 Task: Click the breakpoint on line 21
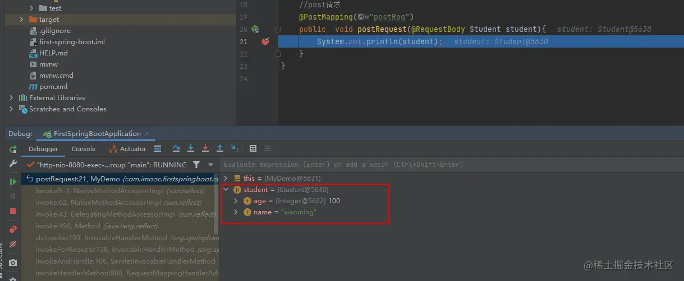(265, 41)
